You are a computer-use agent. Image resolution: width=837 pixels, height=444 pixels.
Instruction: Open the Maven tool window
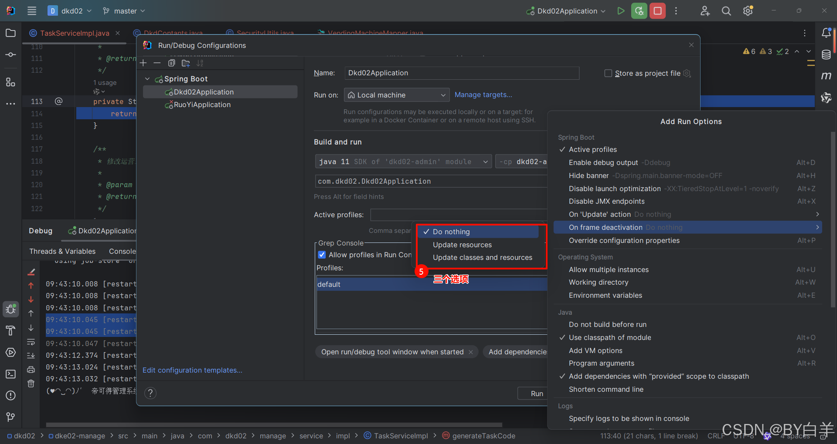[826, 76]
